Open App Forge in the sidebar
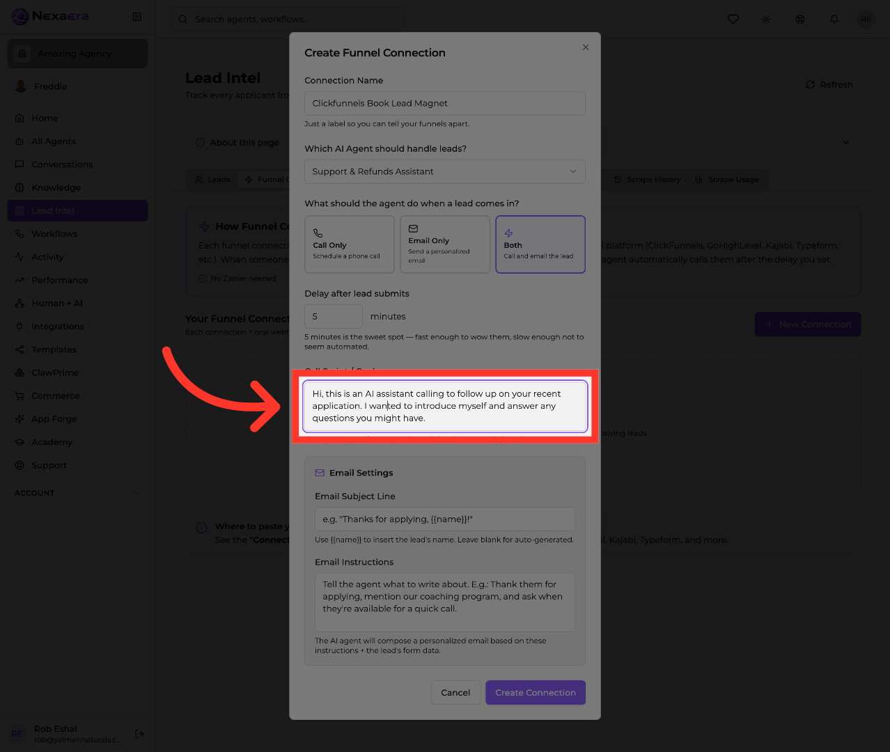890x752 pixels. (x=77, y=419)
